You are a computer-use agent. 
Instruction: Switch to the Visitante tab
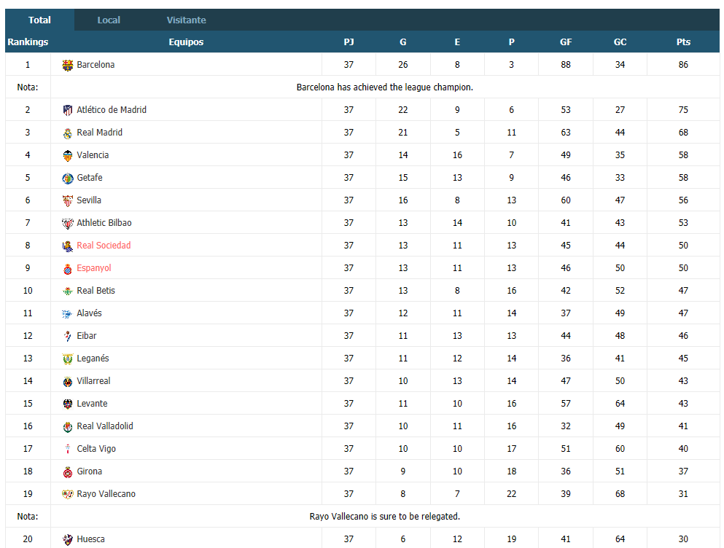coord(186,20)
